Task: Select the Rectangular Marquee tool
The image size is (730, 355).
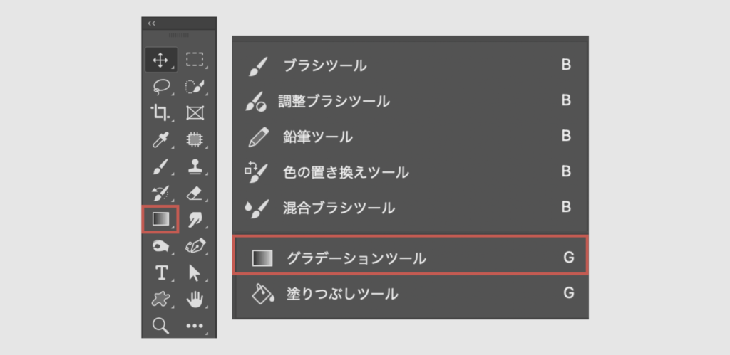Action: click(x=195, y=60)
